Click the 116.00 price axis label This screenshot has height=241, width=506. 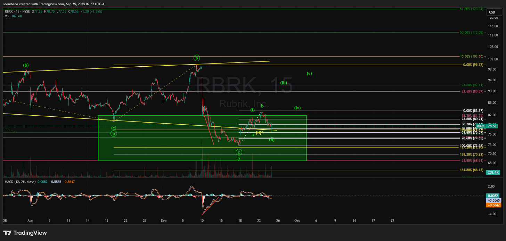point(492,26)
